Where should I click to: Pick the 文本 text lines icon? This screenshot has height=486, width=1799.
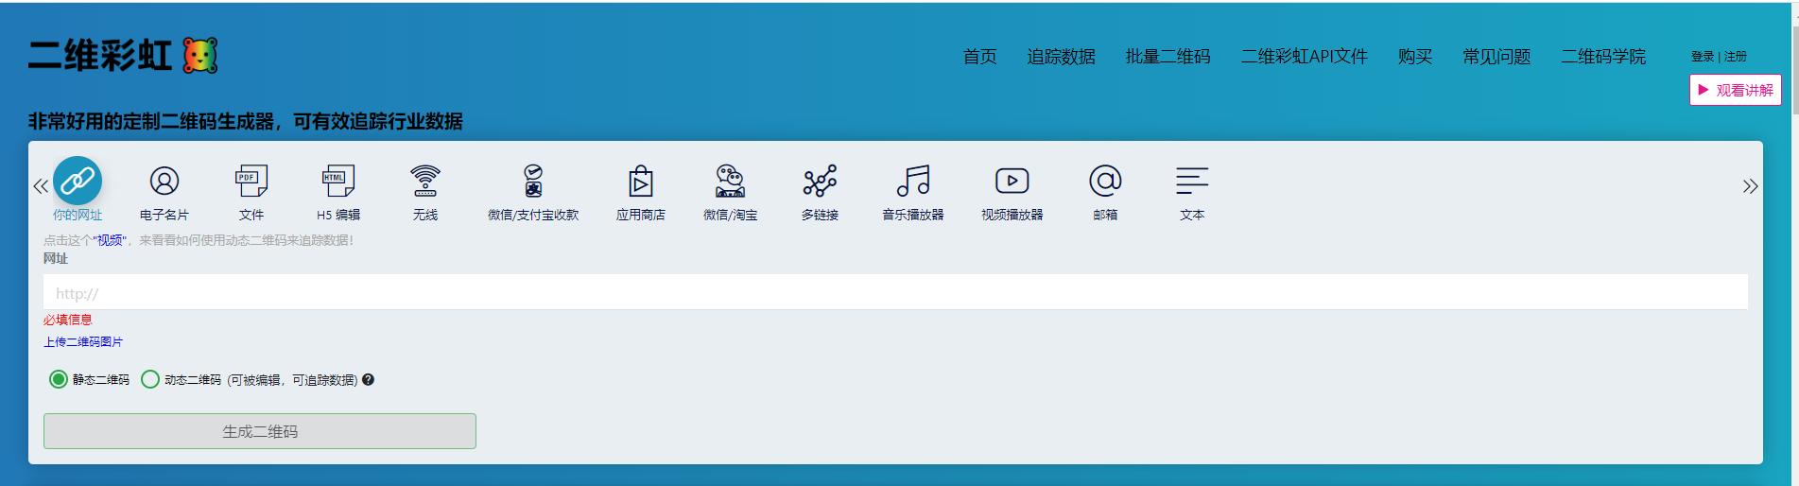[x=1192, y=181]
